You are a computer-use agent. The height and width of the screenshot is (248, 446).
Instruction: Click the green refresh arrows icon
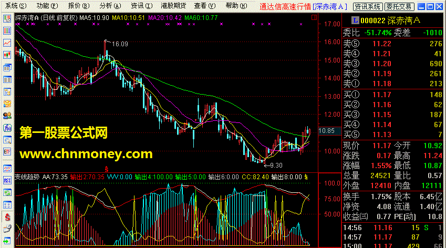coord(7,192)
